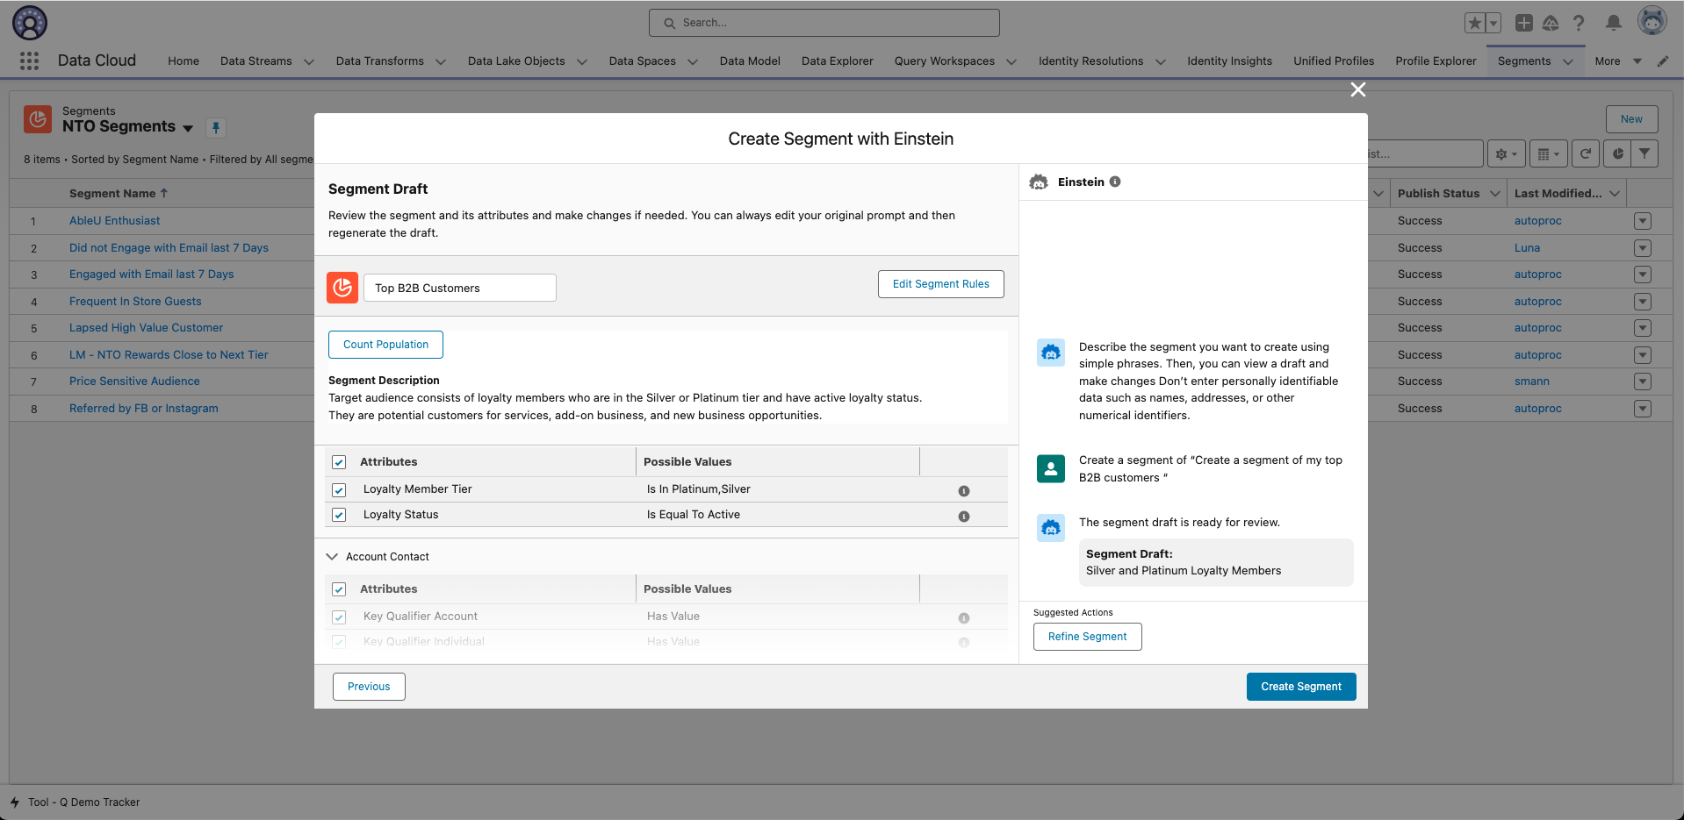Open the Q Demo Tracker utility item
This screenshot has width=1684, height=820.
point(83,802)
